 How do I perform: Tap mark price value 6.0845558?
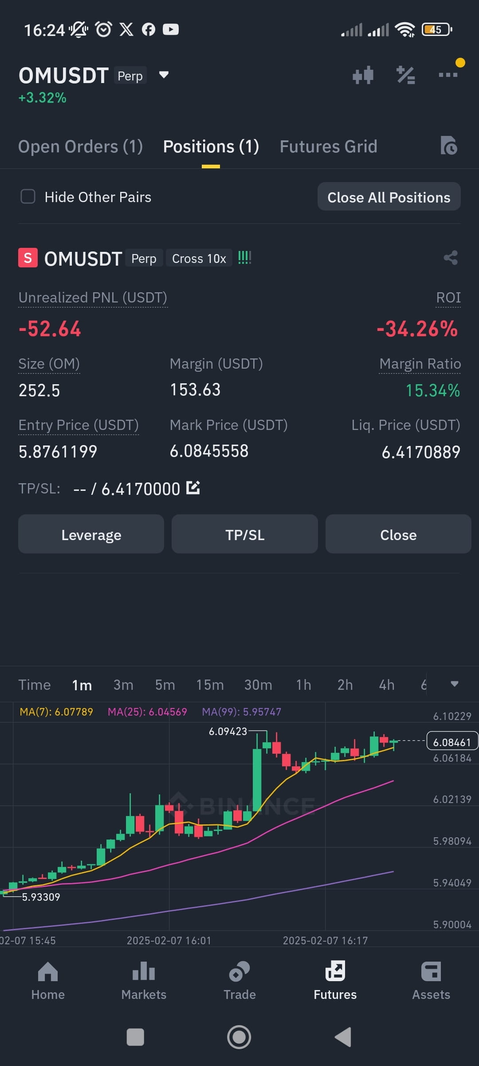(x=209, y=451)
